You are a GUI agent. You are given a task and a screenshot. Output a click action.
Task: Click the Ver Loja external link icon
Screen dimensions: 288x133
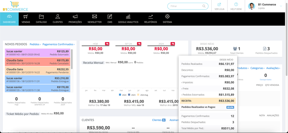[219, 5]
